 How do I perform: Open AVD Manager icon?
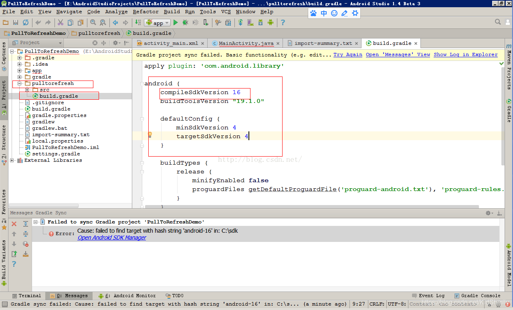click(250, 22)
